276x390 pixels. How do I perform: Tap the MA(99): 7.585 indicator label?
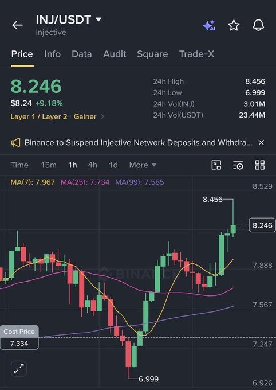click(140, 182)
